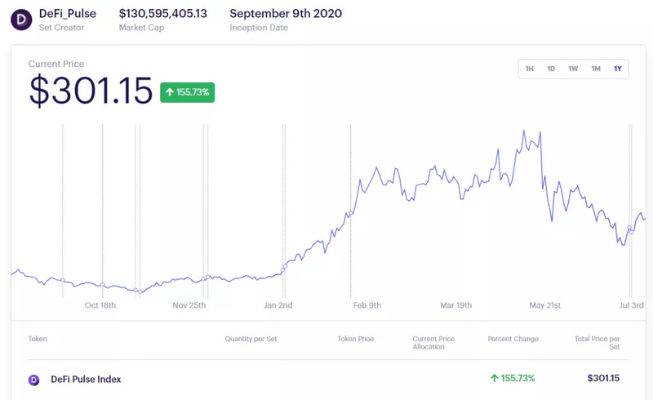Click the DeFi Pulse Index token icon

(x=34, y=379)
